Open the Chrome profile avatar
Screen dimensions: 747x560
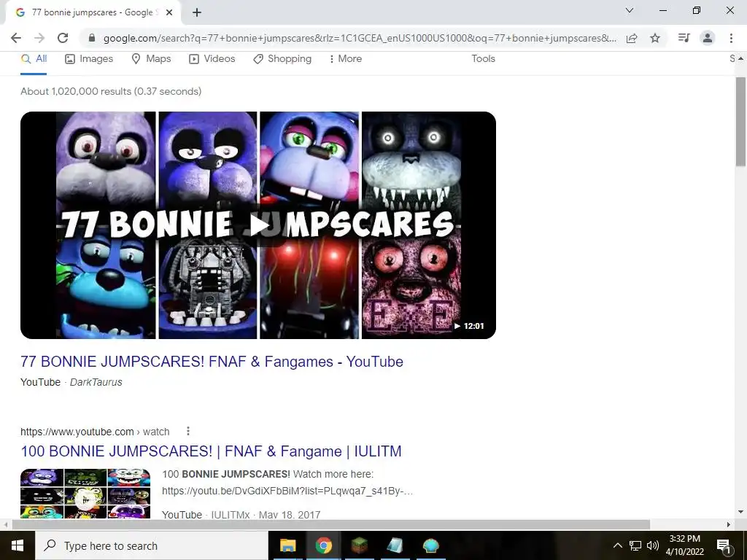tap(708, 38)
